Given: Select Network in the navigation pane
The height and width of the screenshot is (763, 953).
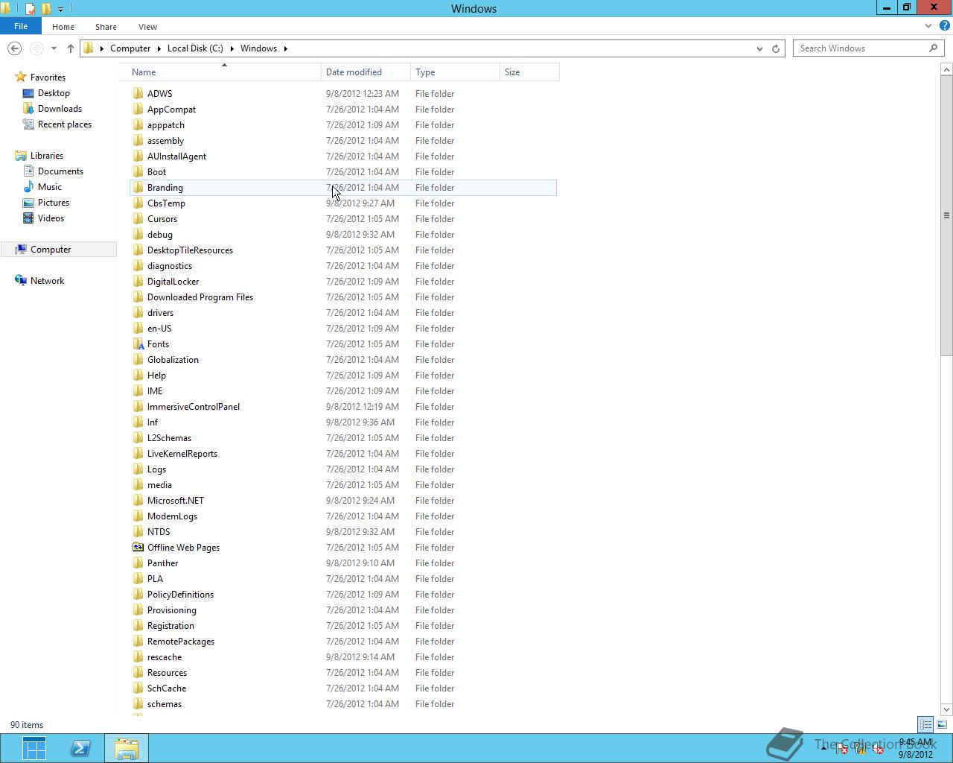Looking at the screenshot, I should pyautogui.click(x=47, y=281).
